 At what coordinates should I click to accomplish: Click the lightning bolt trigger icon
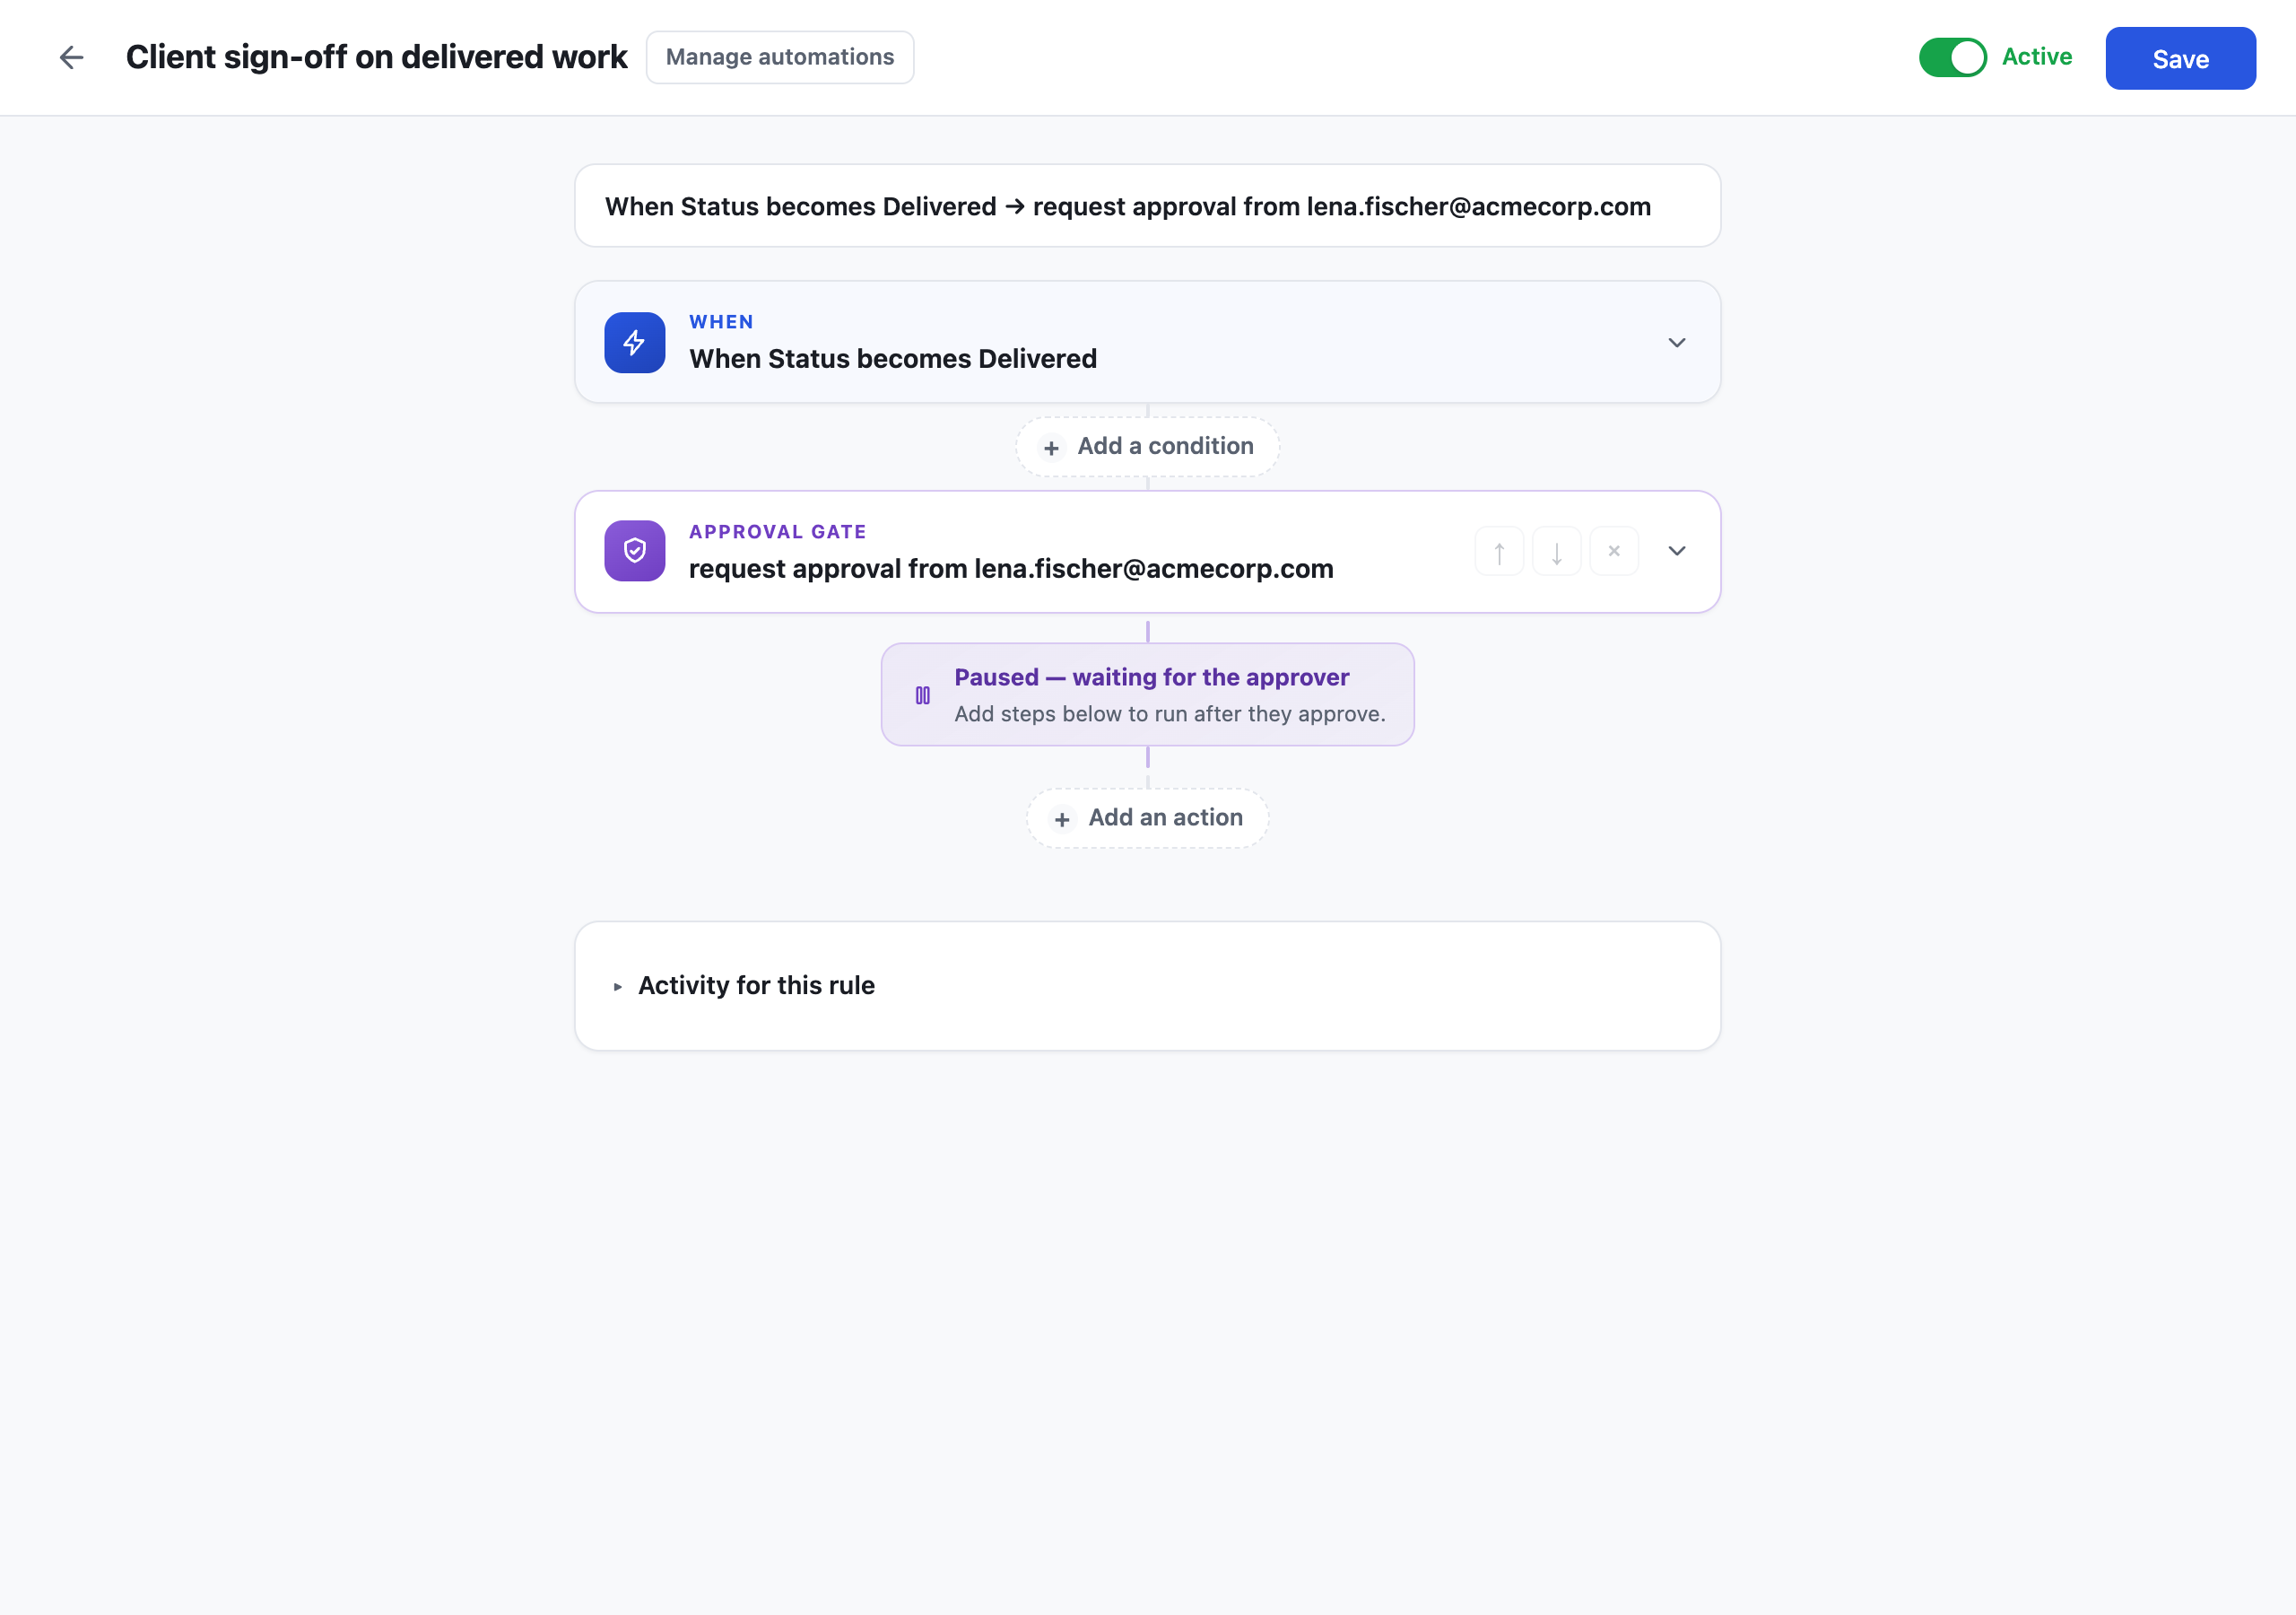click(x=635, y=344)
